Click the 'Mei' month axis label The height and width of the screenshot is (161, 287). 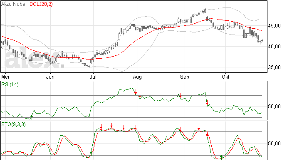tap(5, 77)
